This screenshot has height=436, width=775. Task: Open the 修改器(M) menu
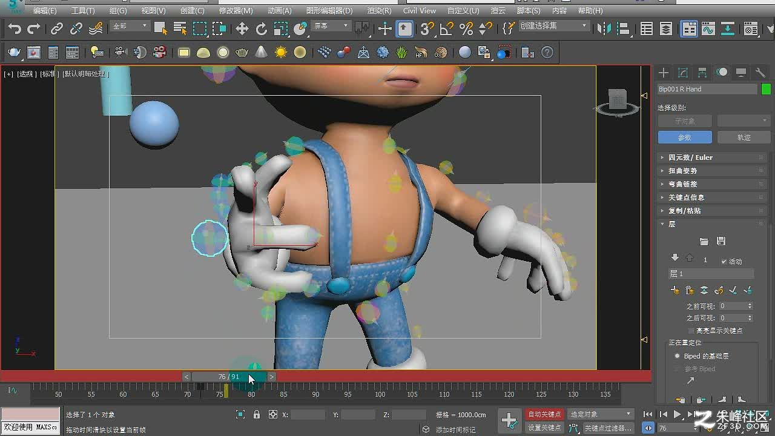point(236,10)
